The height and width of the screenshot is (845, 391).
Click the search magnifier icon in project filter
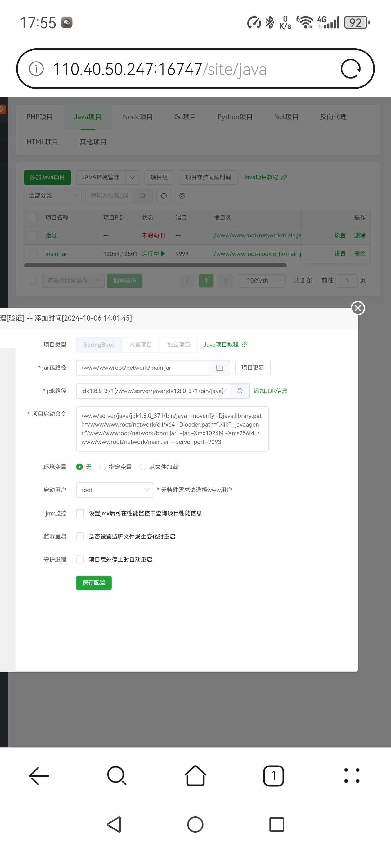click(142, 195)
